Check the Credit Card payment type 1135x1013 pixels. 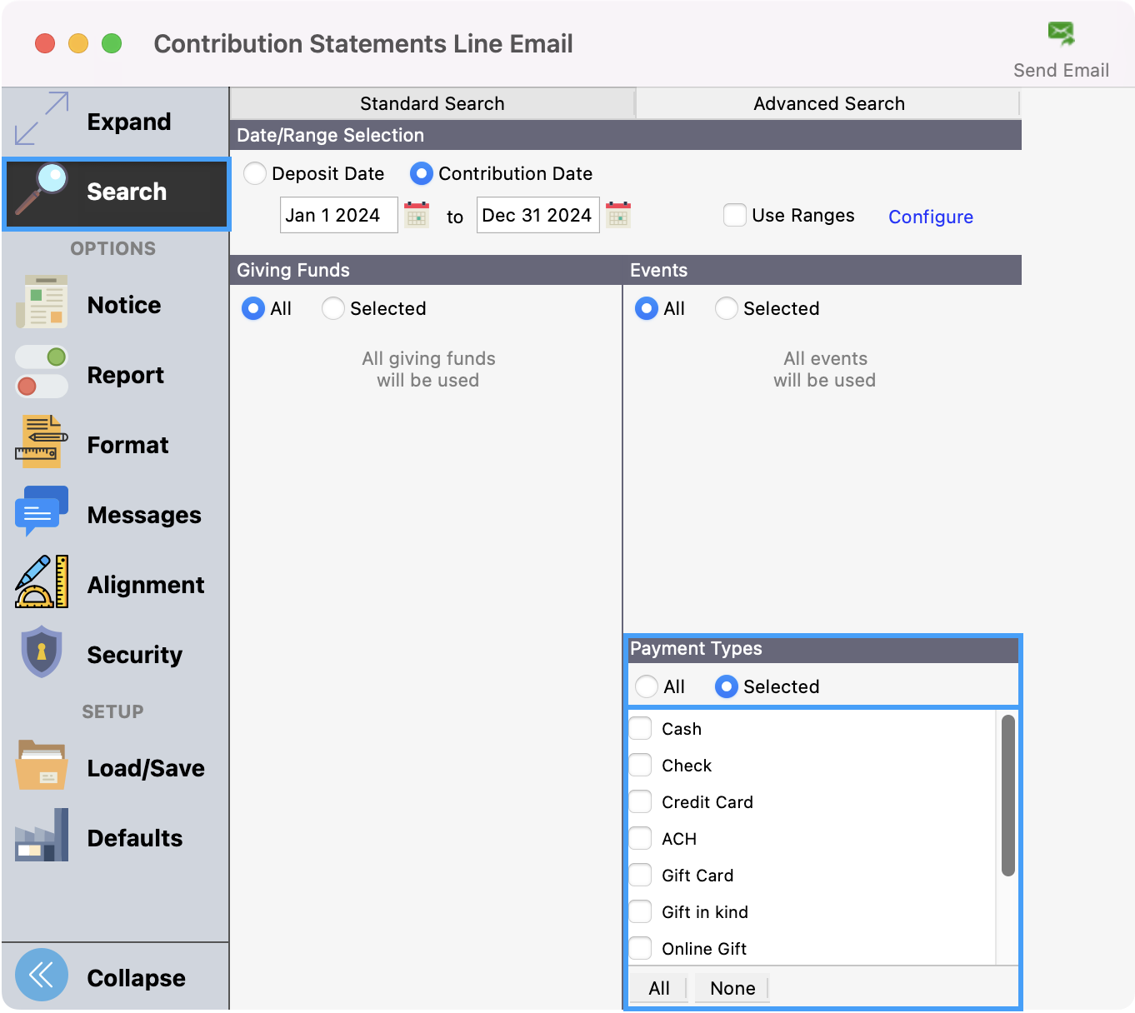click(640, 801)
